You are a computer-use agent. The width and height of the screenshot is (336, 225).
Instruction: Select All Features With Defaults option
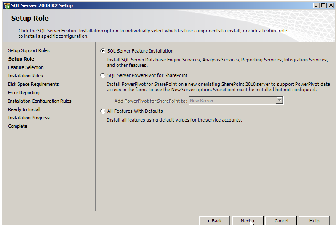pos(103,111)
